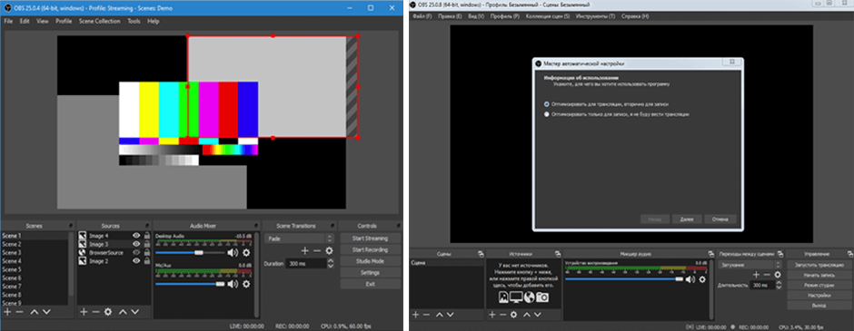Open Mic/Aux gear settings

246,284
